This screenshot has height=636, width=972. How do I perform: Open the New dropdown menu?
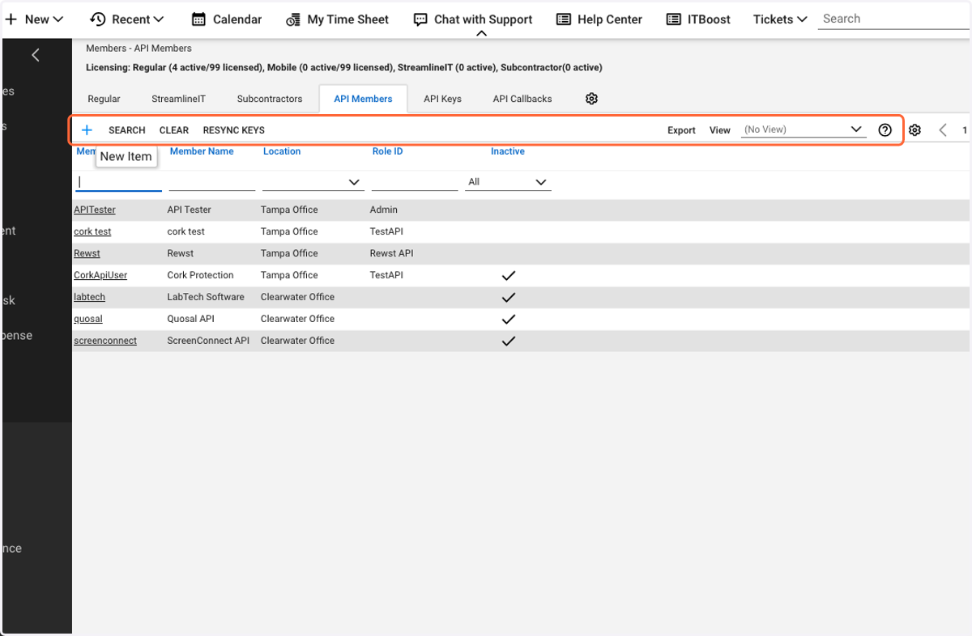coord(34,19)
